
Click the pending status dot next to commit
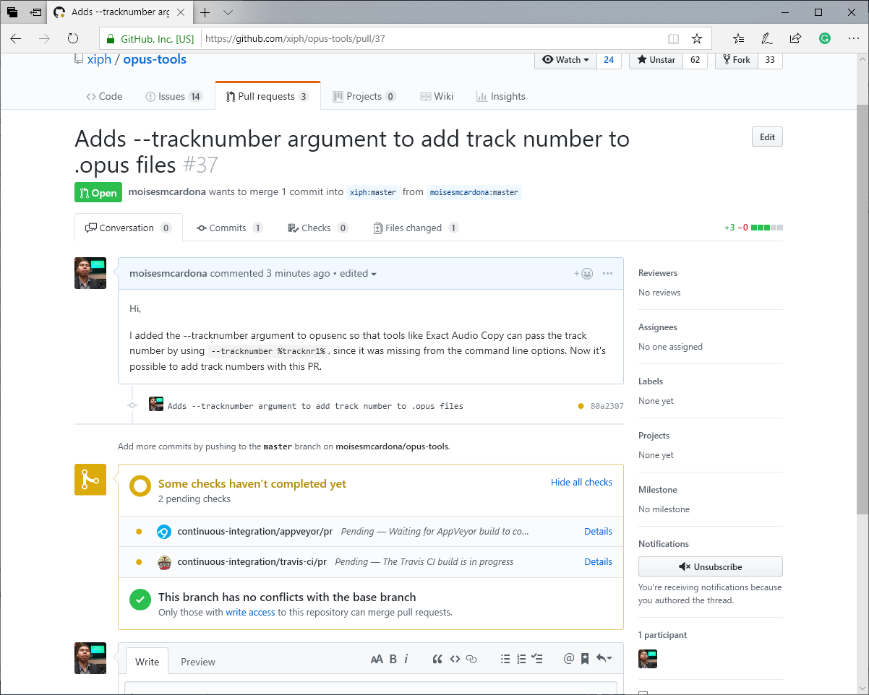581,406
